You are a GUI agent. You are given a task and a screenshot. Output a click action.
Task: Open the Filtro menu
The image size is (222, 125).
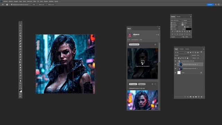coord(35,1)
